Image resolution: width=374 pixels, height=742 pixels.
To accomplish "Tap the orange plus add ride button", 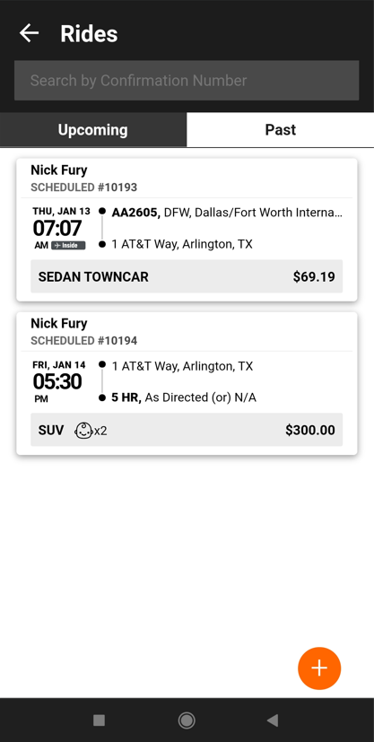I will pyautogui.click(x=319, y=668).
